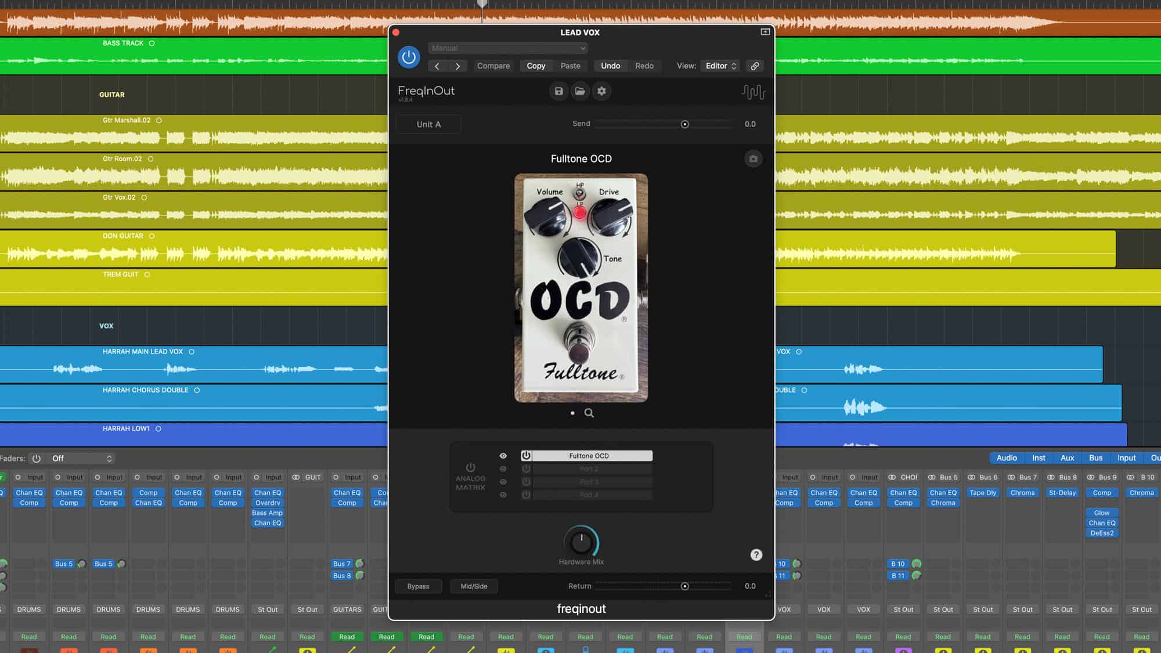Image resolution: width=1161 pixels, height=653 pixels.
Task: Select the Input mixer filter tab
Action: (1126, 458)
